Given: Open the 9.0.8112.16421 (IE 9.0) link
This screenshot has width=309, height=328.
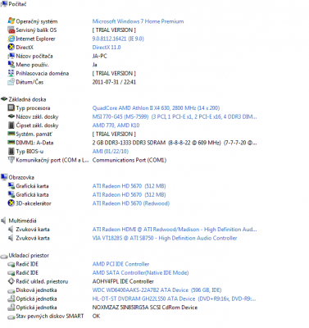Looking at the screenshot, I should 118,39.
